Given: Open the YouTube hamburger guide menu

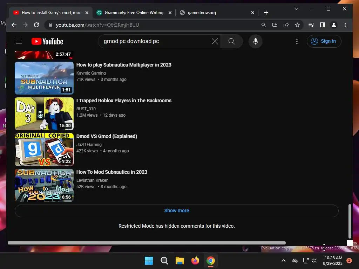Looking at the screenshot, I should 19,41.
